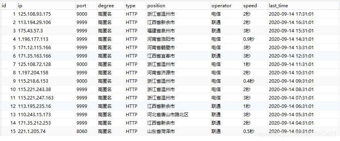Click timestamp 2020-09-14 10:31:01
340x141 pixels.
pos(291,73)
